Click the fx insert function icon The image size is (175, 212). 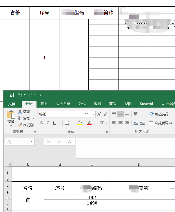coord(70,142)
